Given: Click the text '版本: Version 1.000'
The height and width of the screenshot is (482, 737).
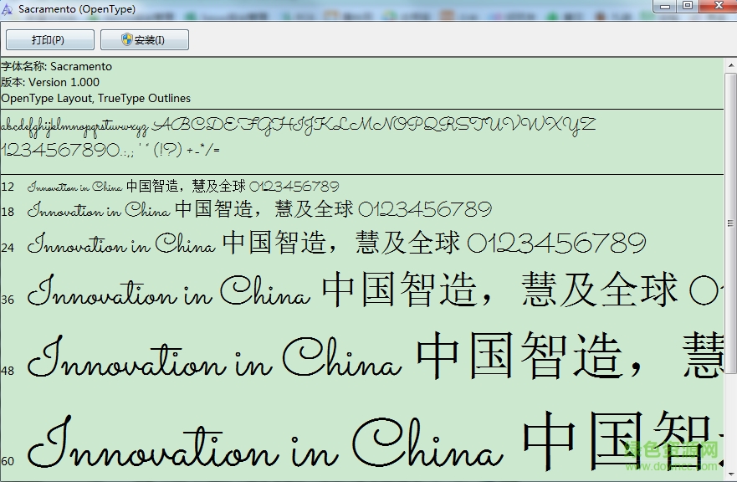Looking at the screenshot, I should pos(50,82).
